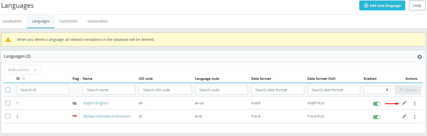Viewport: 427px width, 136px height.
Task: Click the edit pencil for Bahasa Indonesia
Action: pos(404,116)
